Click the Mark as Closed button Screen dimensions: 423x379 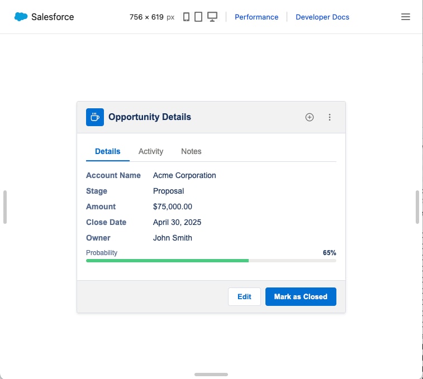[301, 296]
